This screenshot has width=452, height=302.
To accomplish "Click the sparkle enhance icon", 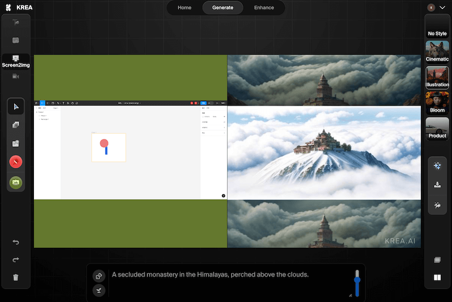I will coord(437,165).
